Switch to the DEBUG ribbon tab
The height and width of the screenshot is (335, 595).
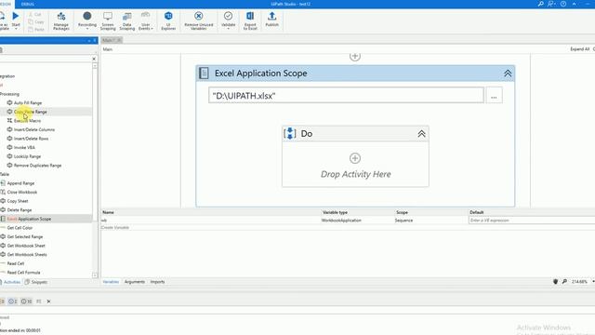(x=27, y=4)
